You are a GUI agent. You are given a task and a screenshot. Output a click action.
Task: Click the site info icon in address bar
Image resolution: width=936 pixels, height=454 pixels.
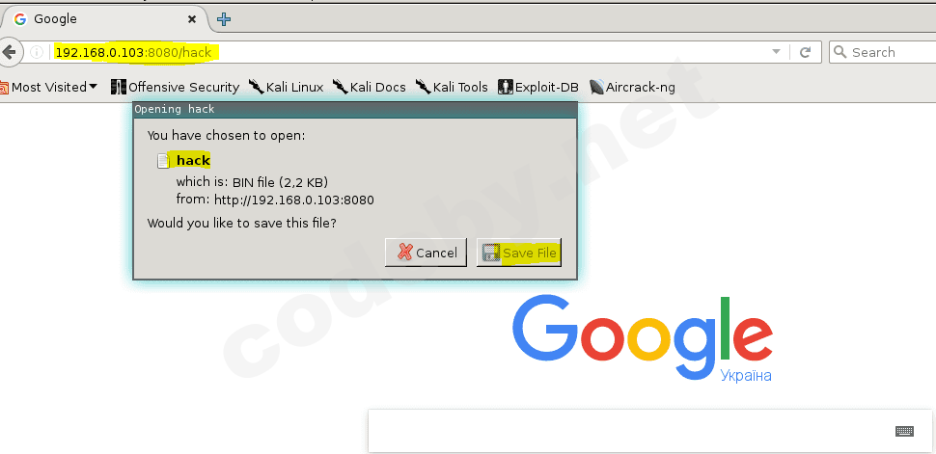pyautogui.click(x=37, y=52)
